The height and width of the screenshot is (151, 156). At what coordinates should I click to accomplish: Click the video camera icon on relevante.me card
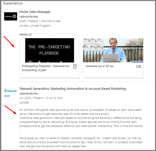pyautogui.click(x=138, y=66)
